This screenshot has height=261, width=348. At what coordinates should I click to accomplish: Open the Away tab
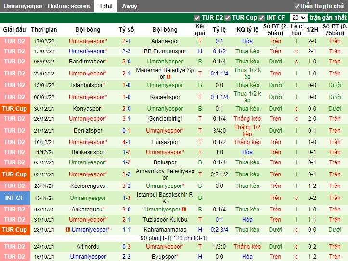pyautogui.click(x=129, y=6)
